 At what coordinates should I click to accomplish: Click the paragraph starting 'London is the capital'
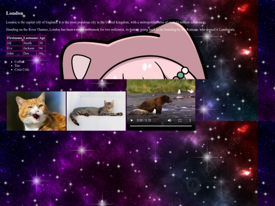pos(106,22)
